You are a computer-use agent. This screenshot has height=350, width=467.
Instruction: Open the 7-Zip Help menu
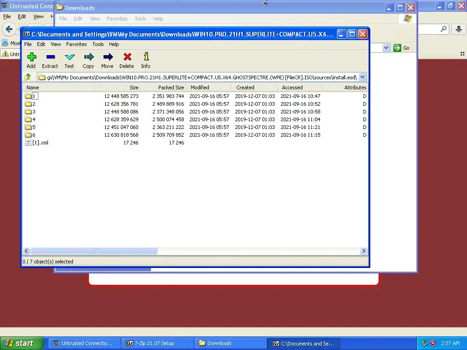114,44
